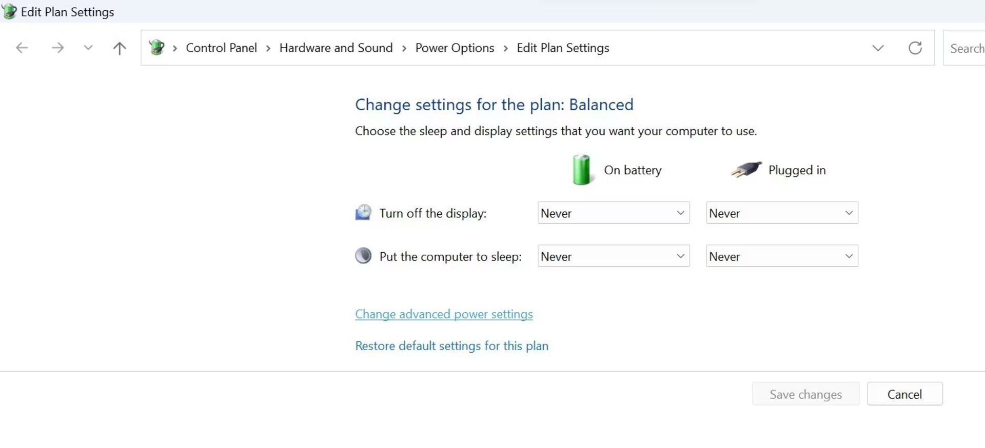Click the Power Options icon in address bar

click(156, 48)
